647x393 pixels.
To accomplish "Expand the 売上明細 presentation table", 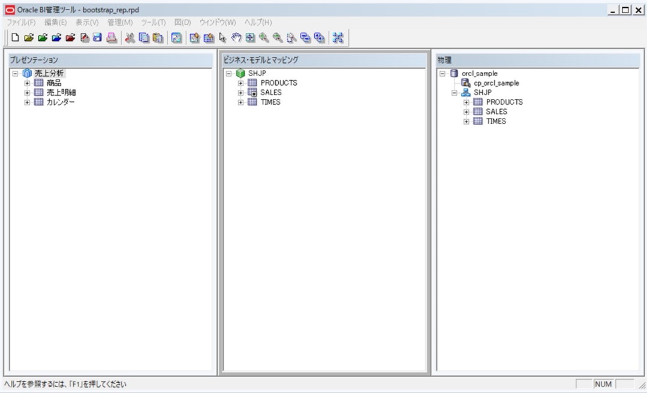I will [x=27, y=93].
